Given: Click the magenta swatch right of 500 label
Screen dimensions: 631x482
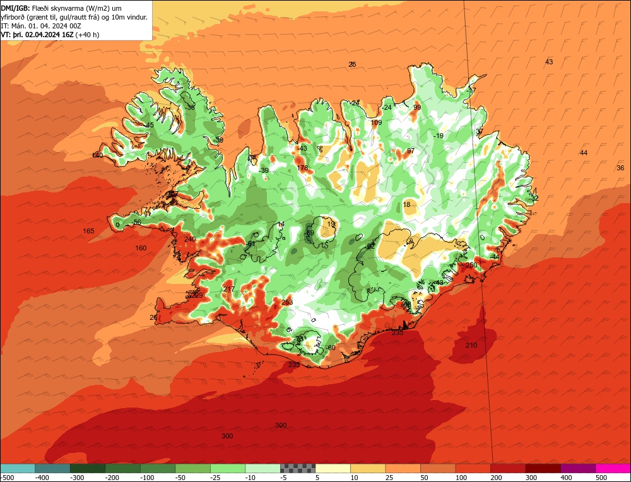Looking at the screenshot, I should (x=613, y=468).
